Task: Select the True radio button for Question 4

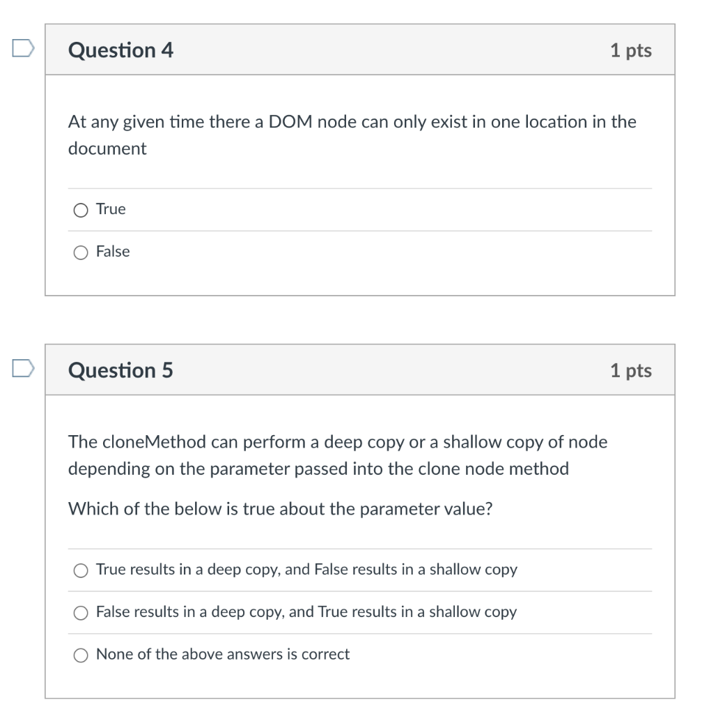Action: [80, 209]
